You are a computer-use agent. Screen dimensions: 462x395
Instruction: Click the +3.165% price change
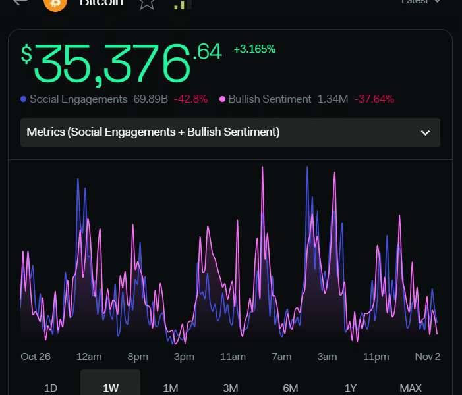coord(254,49)
